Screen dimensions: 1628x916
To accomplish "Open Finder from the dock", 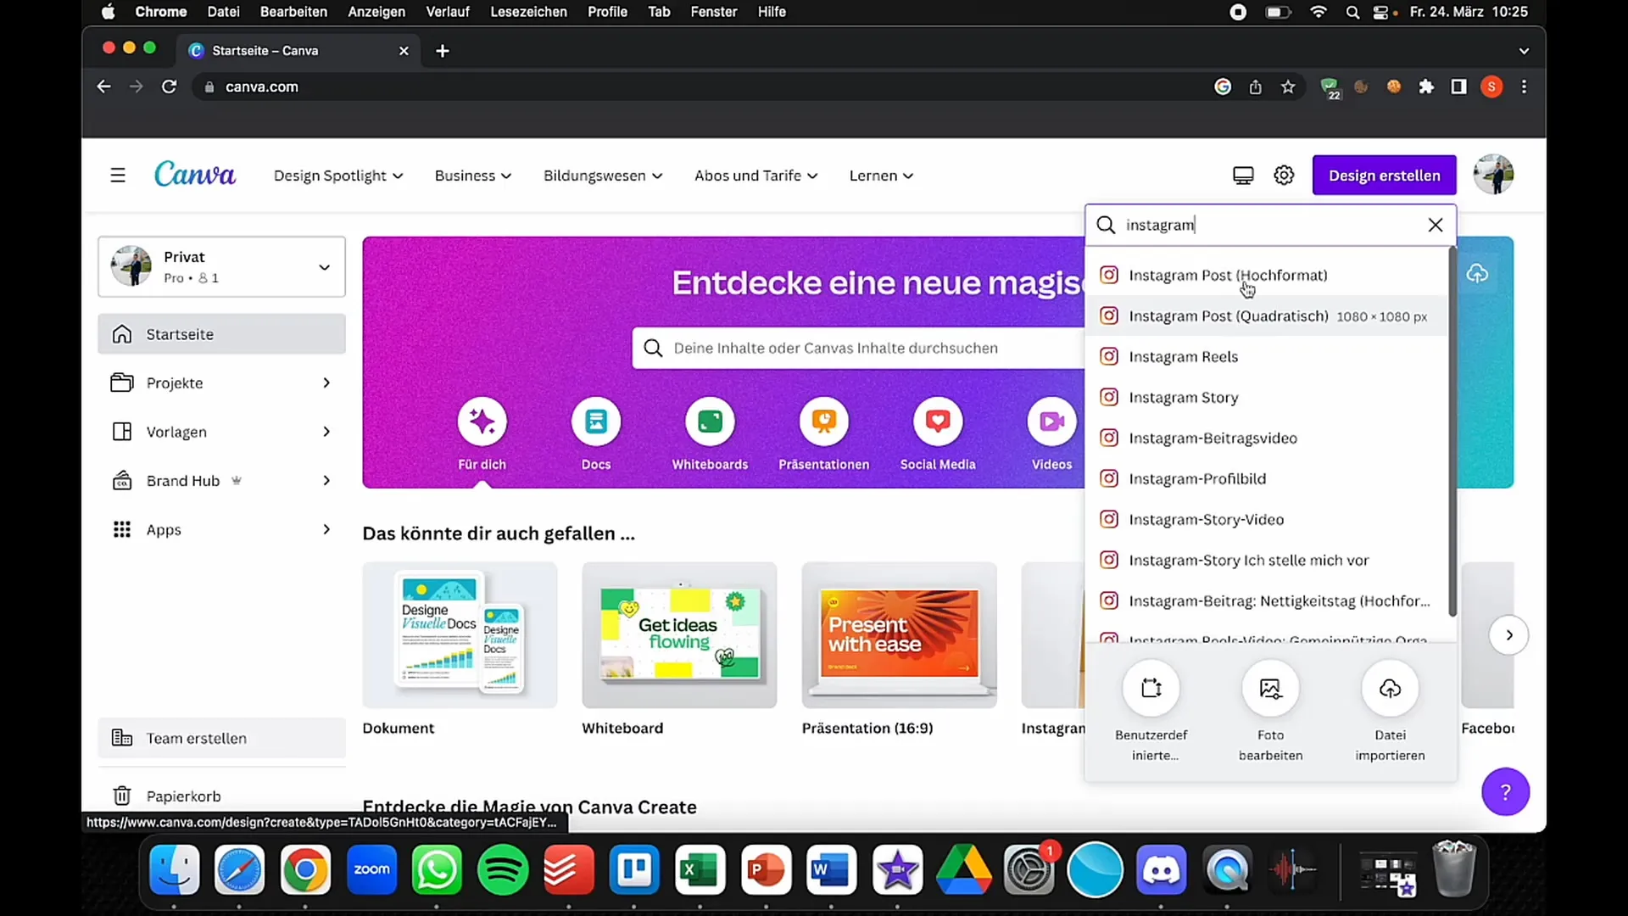I will point(174,869).
